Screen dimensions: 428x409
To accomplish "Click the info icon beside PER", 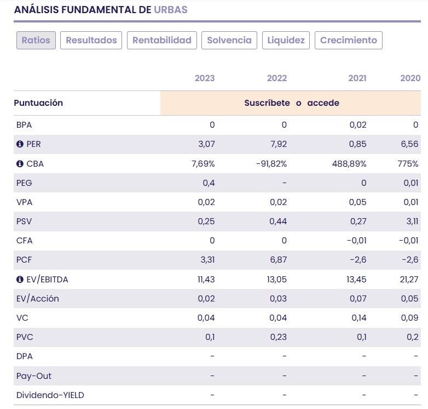I will point(20,144).
